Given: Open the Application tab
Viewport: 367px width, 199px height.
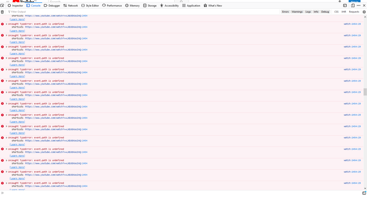Looking at the screenshot, I should click(x=191, y=5).
